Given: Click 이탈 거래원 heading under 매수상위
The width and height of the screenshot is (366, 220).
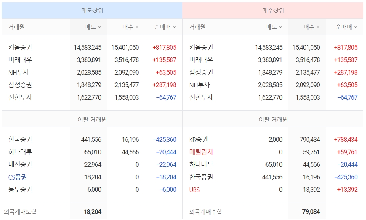Looking at the screenshot, I should click(273, 120).
